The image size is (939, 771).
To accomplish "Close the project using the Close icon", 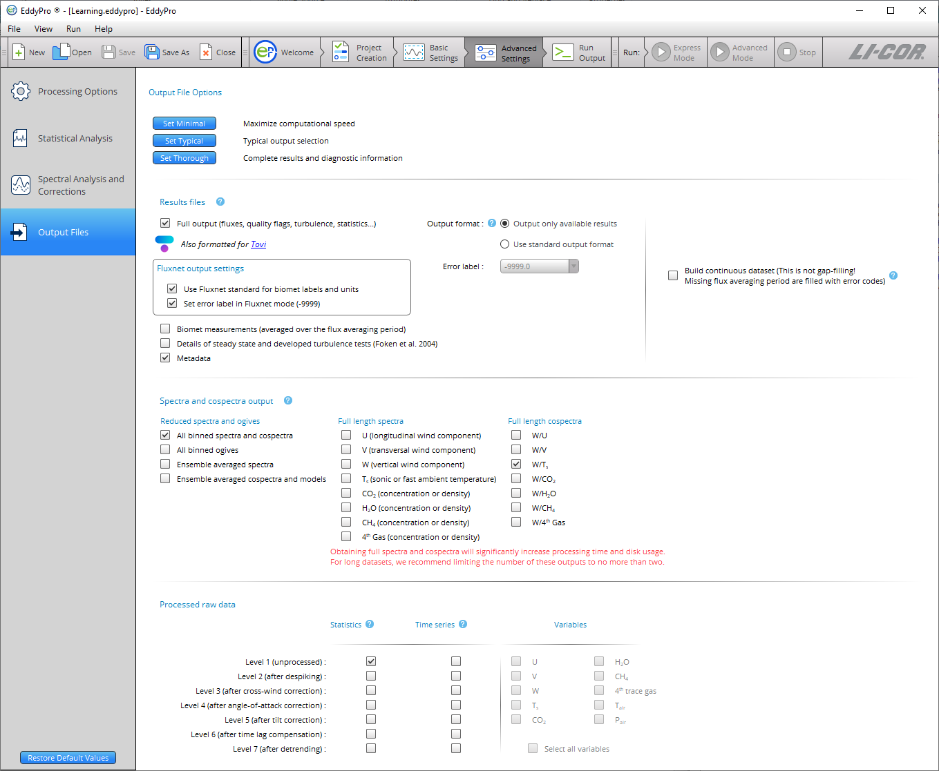I will [206, 52].
